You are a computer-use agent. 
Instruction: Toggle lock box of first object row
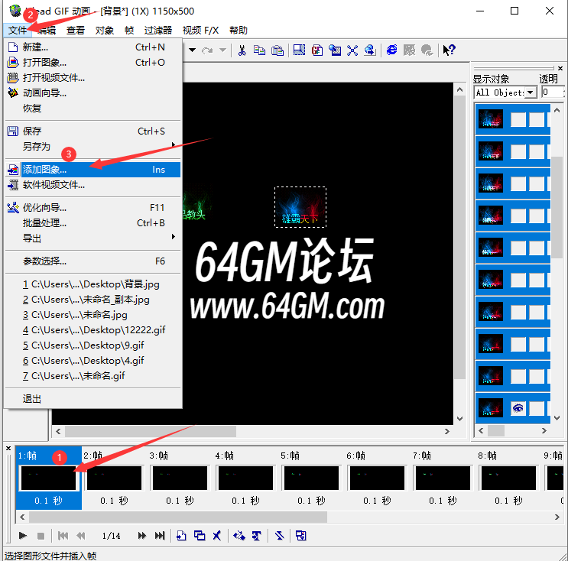click(537, 119)
